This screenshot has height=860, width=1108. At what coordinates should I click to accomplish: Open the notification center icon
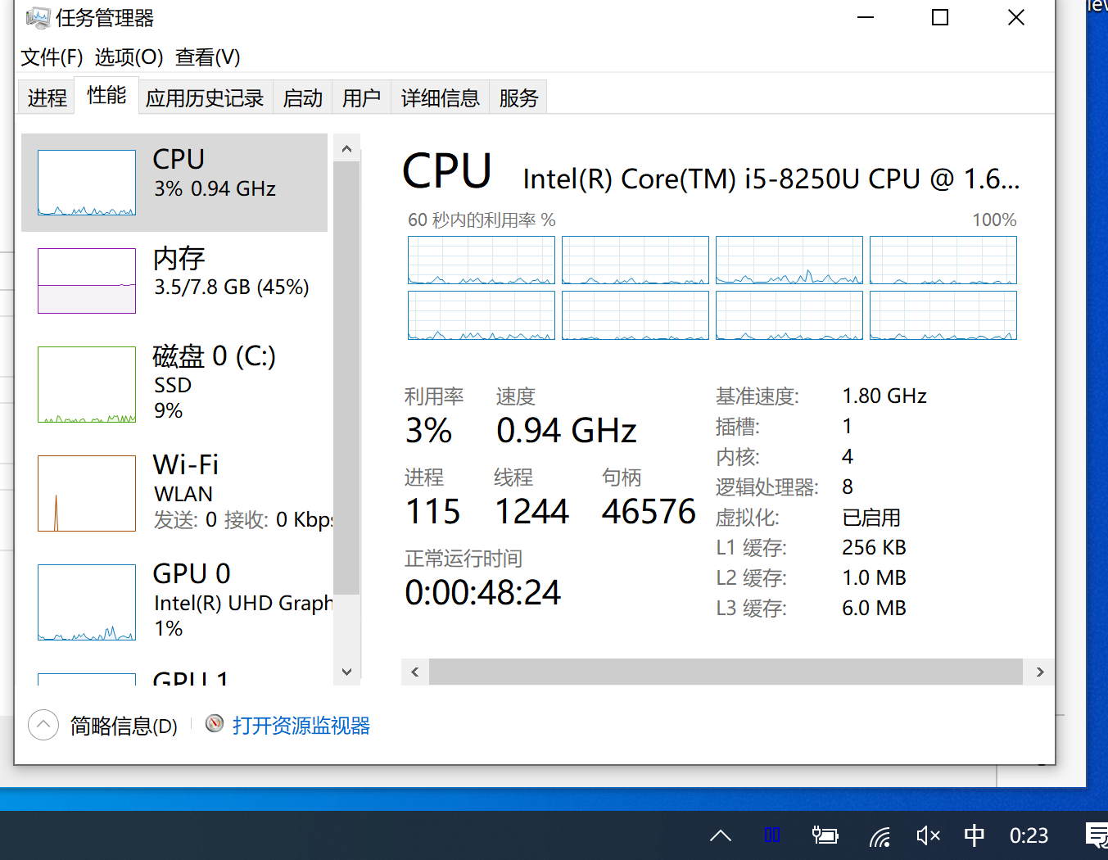(1096, 835)
